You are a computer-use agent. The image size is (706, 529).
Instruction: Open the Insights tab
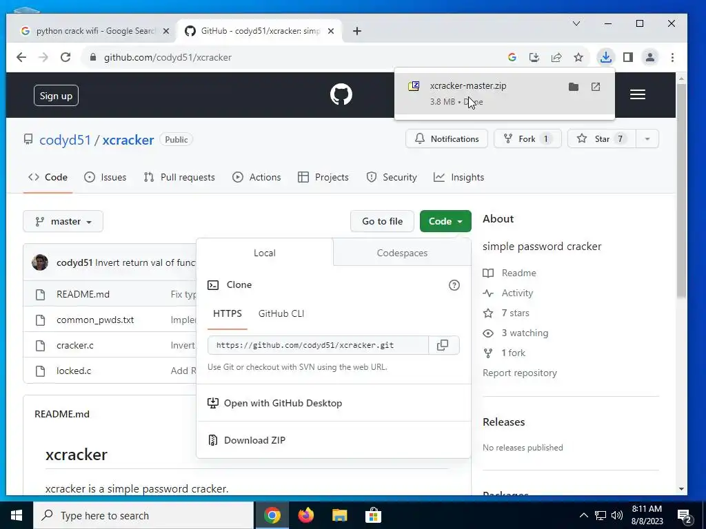(458, 177)
